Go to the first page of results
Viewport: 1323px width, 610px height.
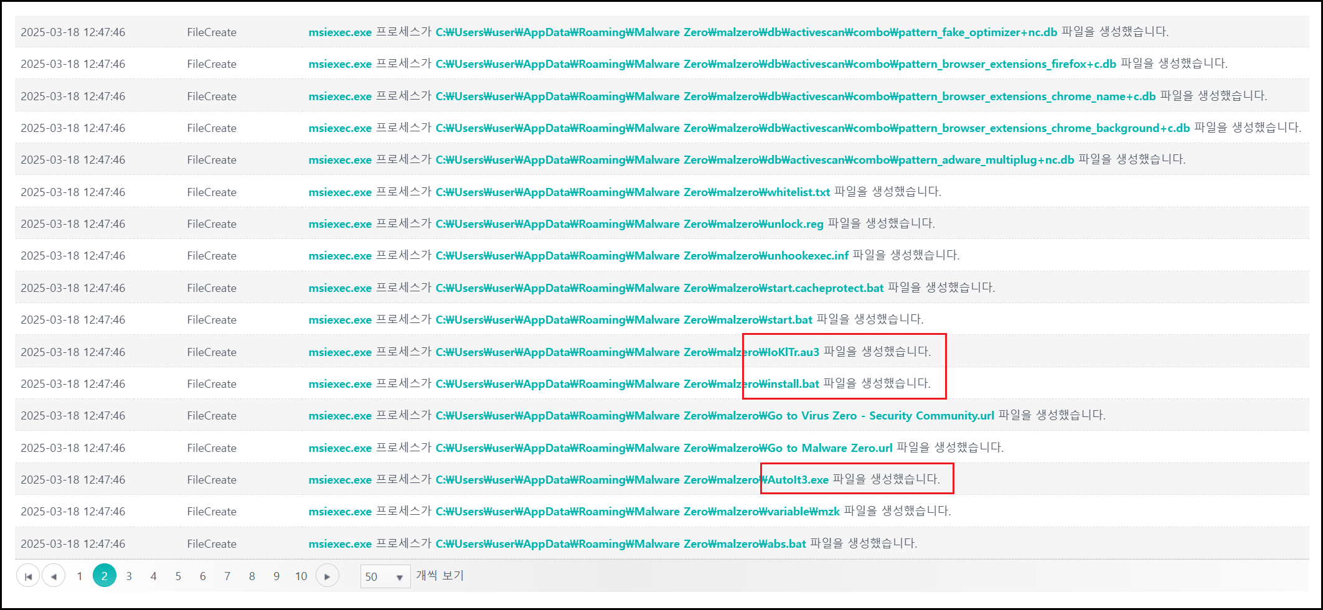click(28, 576)
